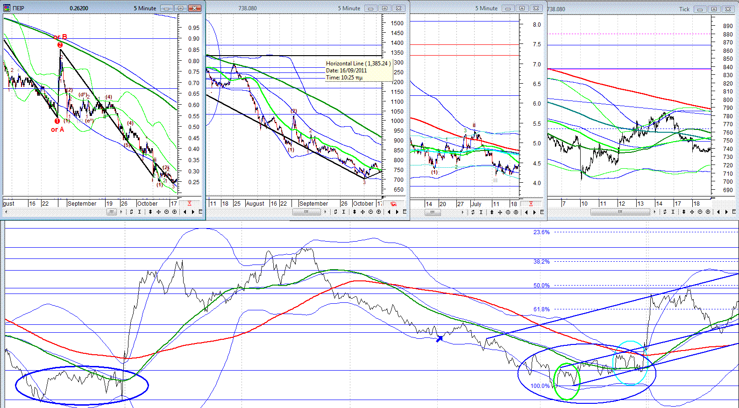739x408 pixels.
Task: Click refresh icon in ΠΕΙΡ chart toolbar
Action: (131, 212)
